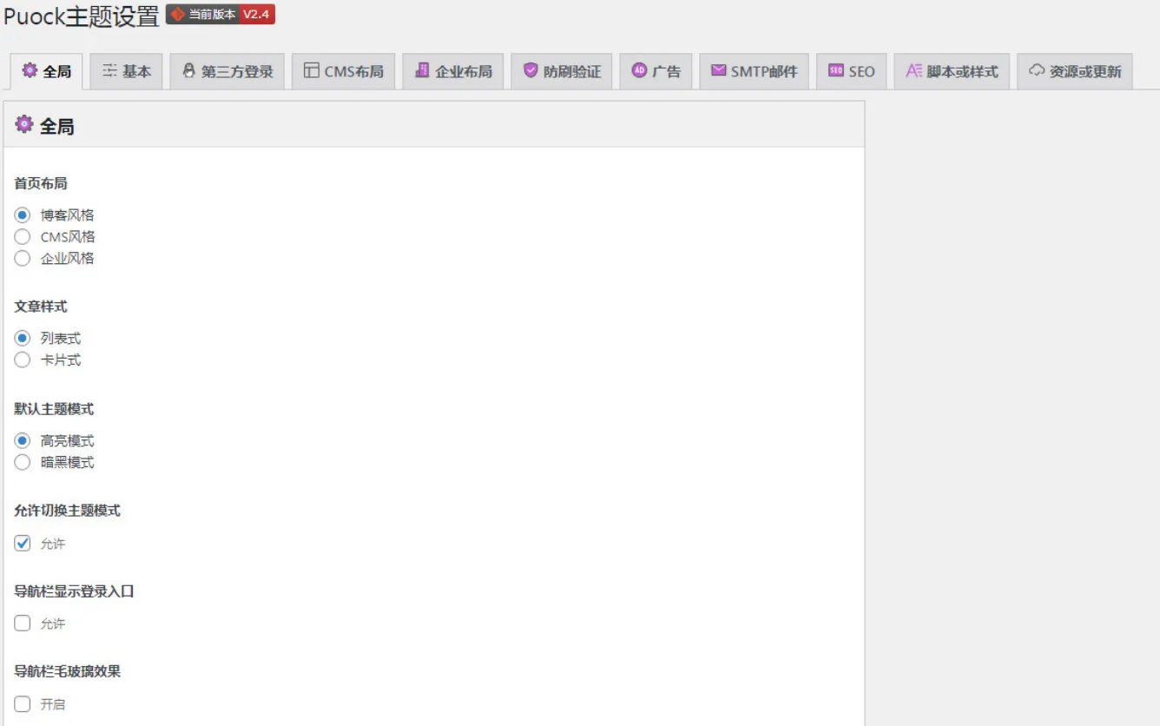
Task: Click the shield icon on 防刷验证 tab
Action: 531,71
